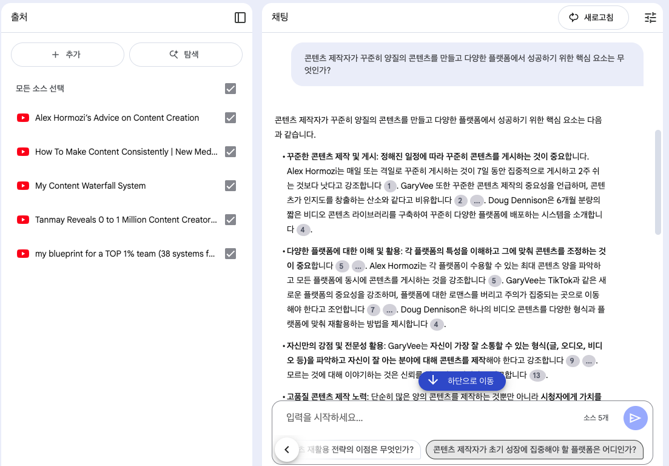Toggle the 모든 소스 선택 checkbox
This screenshot has width=669, height=466.
tap(230, 89)
